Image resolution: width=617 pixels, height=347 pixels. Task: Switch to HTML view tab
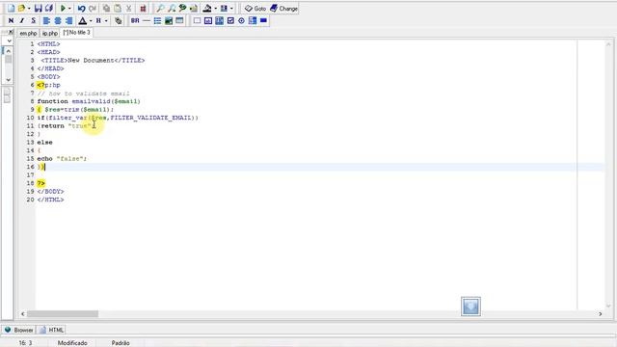click(51, 330)
